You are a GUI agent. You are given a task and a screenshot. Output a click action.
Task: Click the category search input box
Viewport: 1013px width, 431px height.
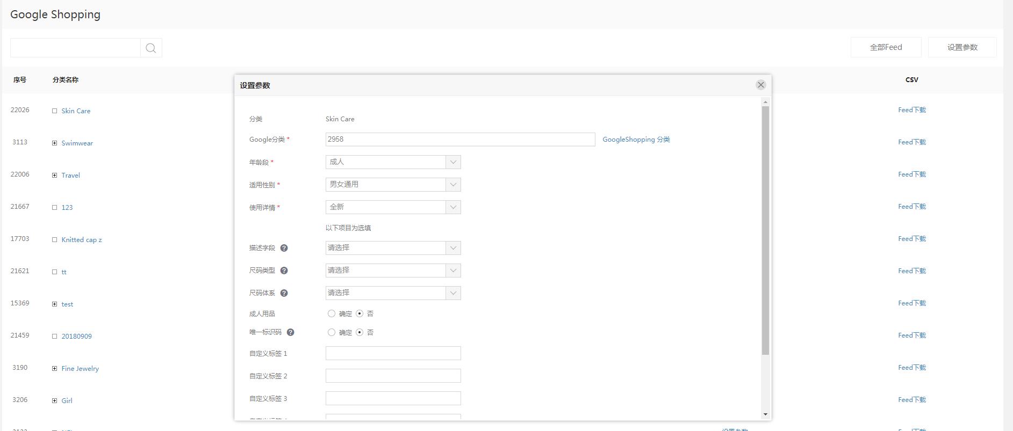[75, 48]
